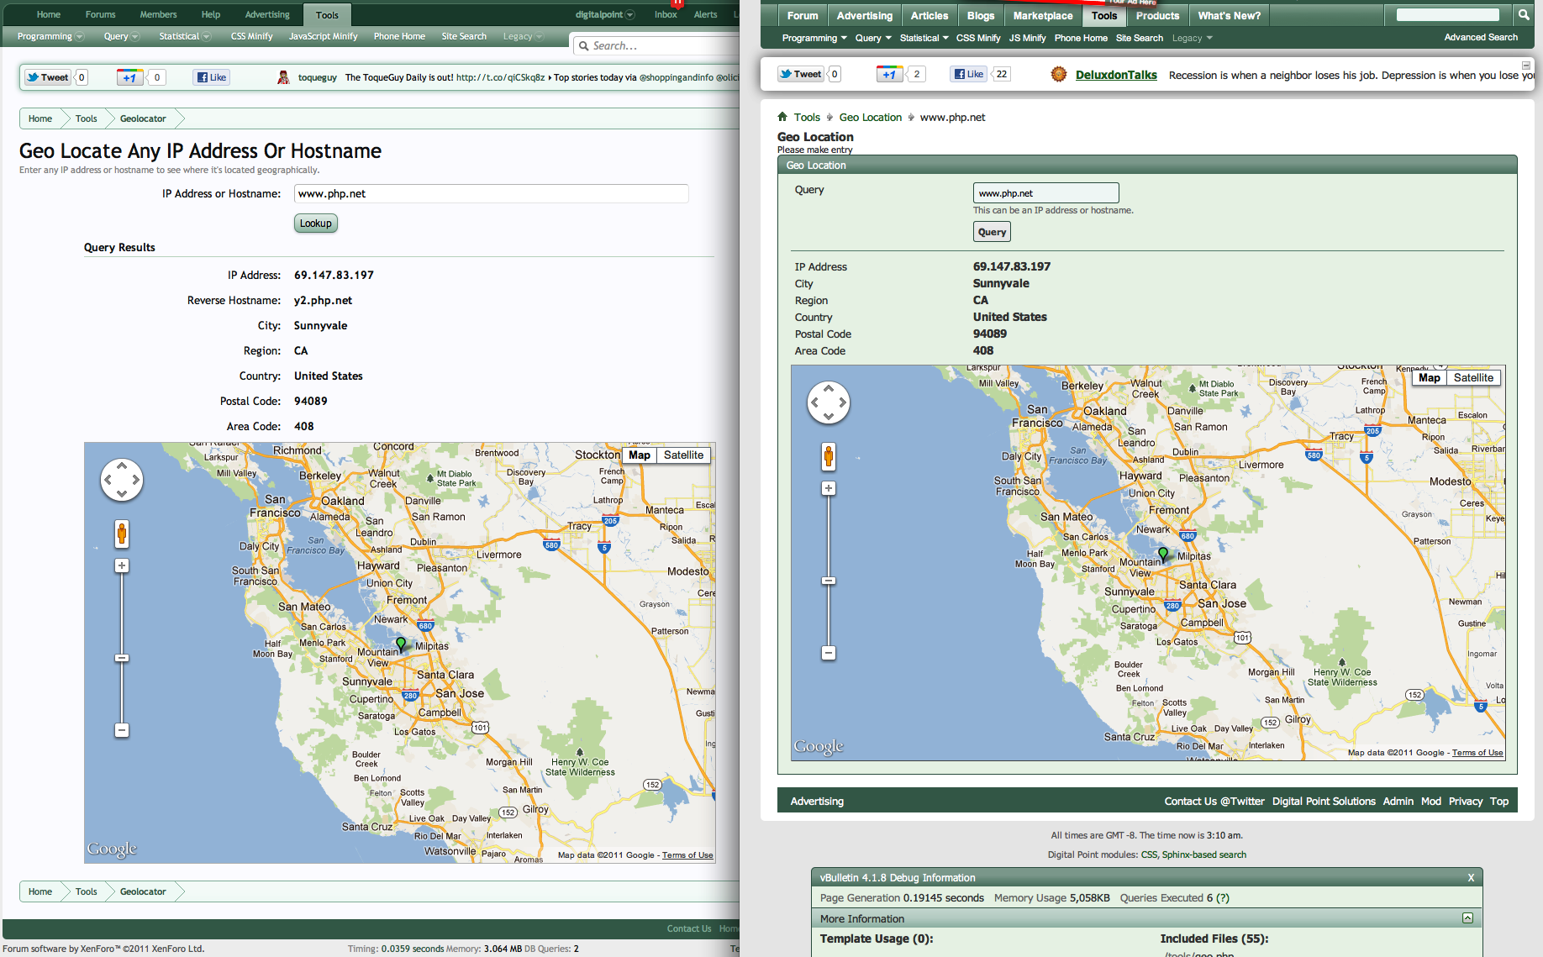Open the Statistical dropdown in right navbar
The height and width of the screenshot is (957, 1543).
[x=924, y=38]
